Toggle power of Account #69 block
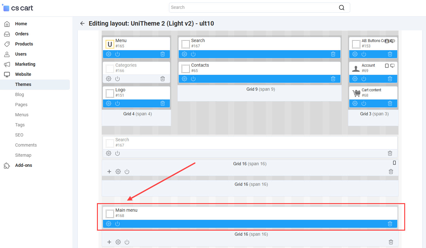 coord(364,79)
